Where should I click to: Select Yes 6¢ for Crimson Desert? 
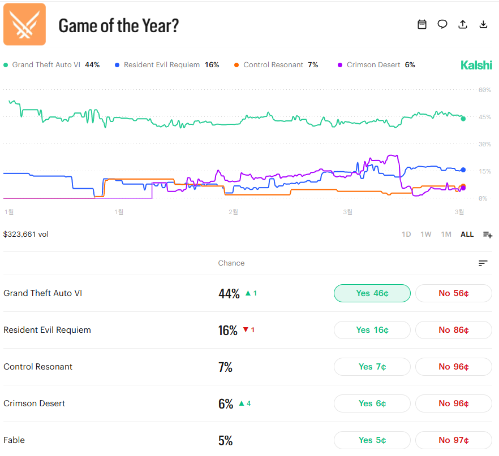pos(372,403)
